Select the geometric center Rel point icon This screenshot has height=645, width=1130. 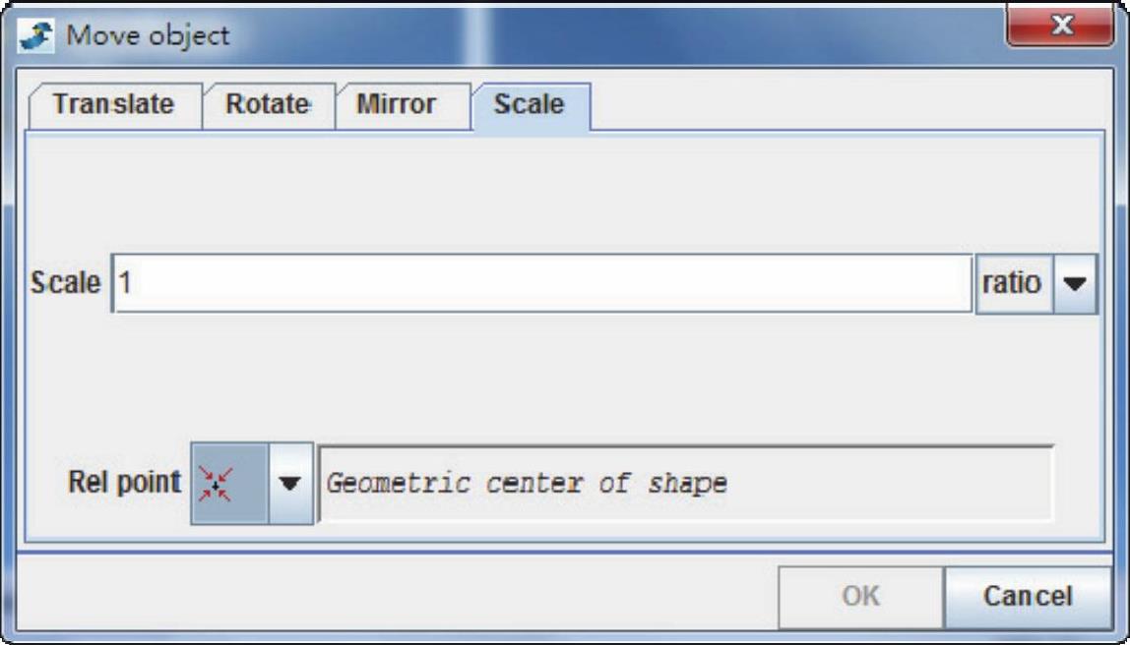[216, 483]
